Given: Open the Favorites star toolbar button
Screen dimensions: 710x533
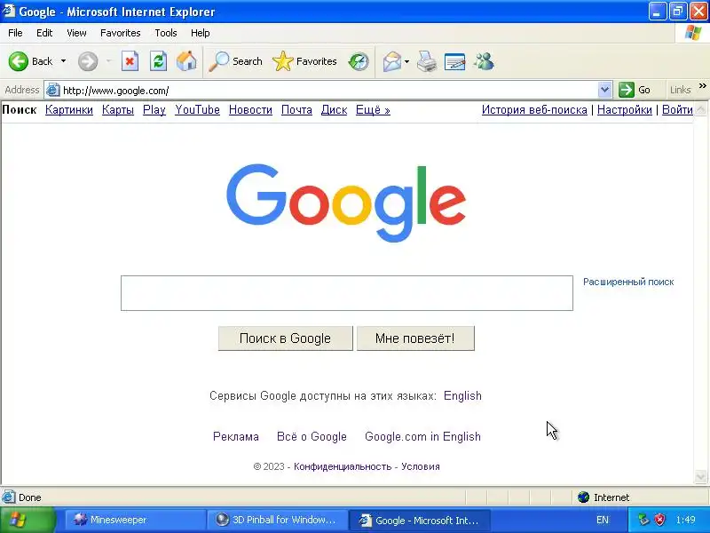Looking at the screenshot, I should coord(304,61).
